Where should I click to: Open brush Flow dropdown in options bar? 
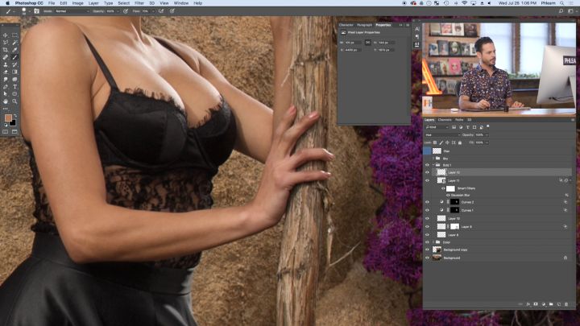[153, 11]
